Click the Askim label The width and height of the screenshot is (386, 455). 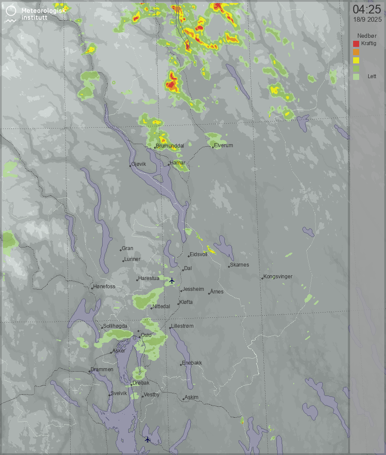click(x=191, y=398)
